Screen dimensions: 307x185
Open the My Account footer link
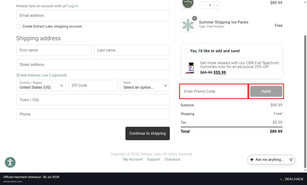coord(133,159)
